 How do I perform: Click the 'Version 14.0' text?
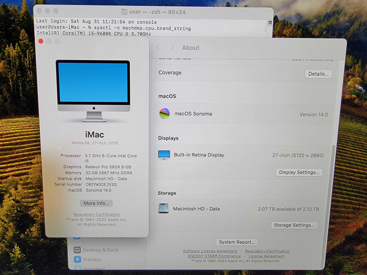(314, 115)
